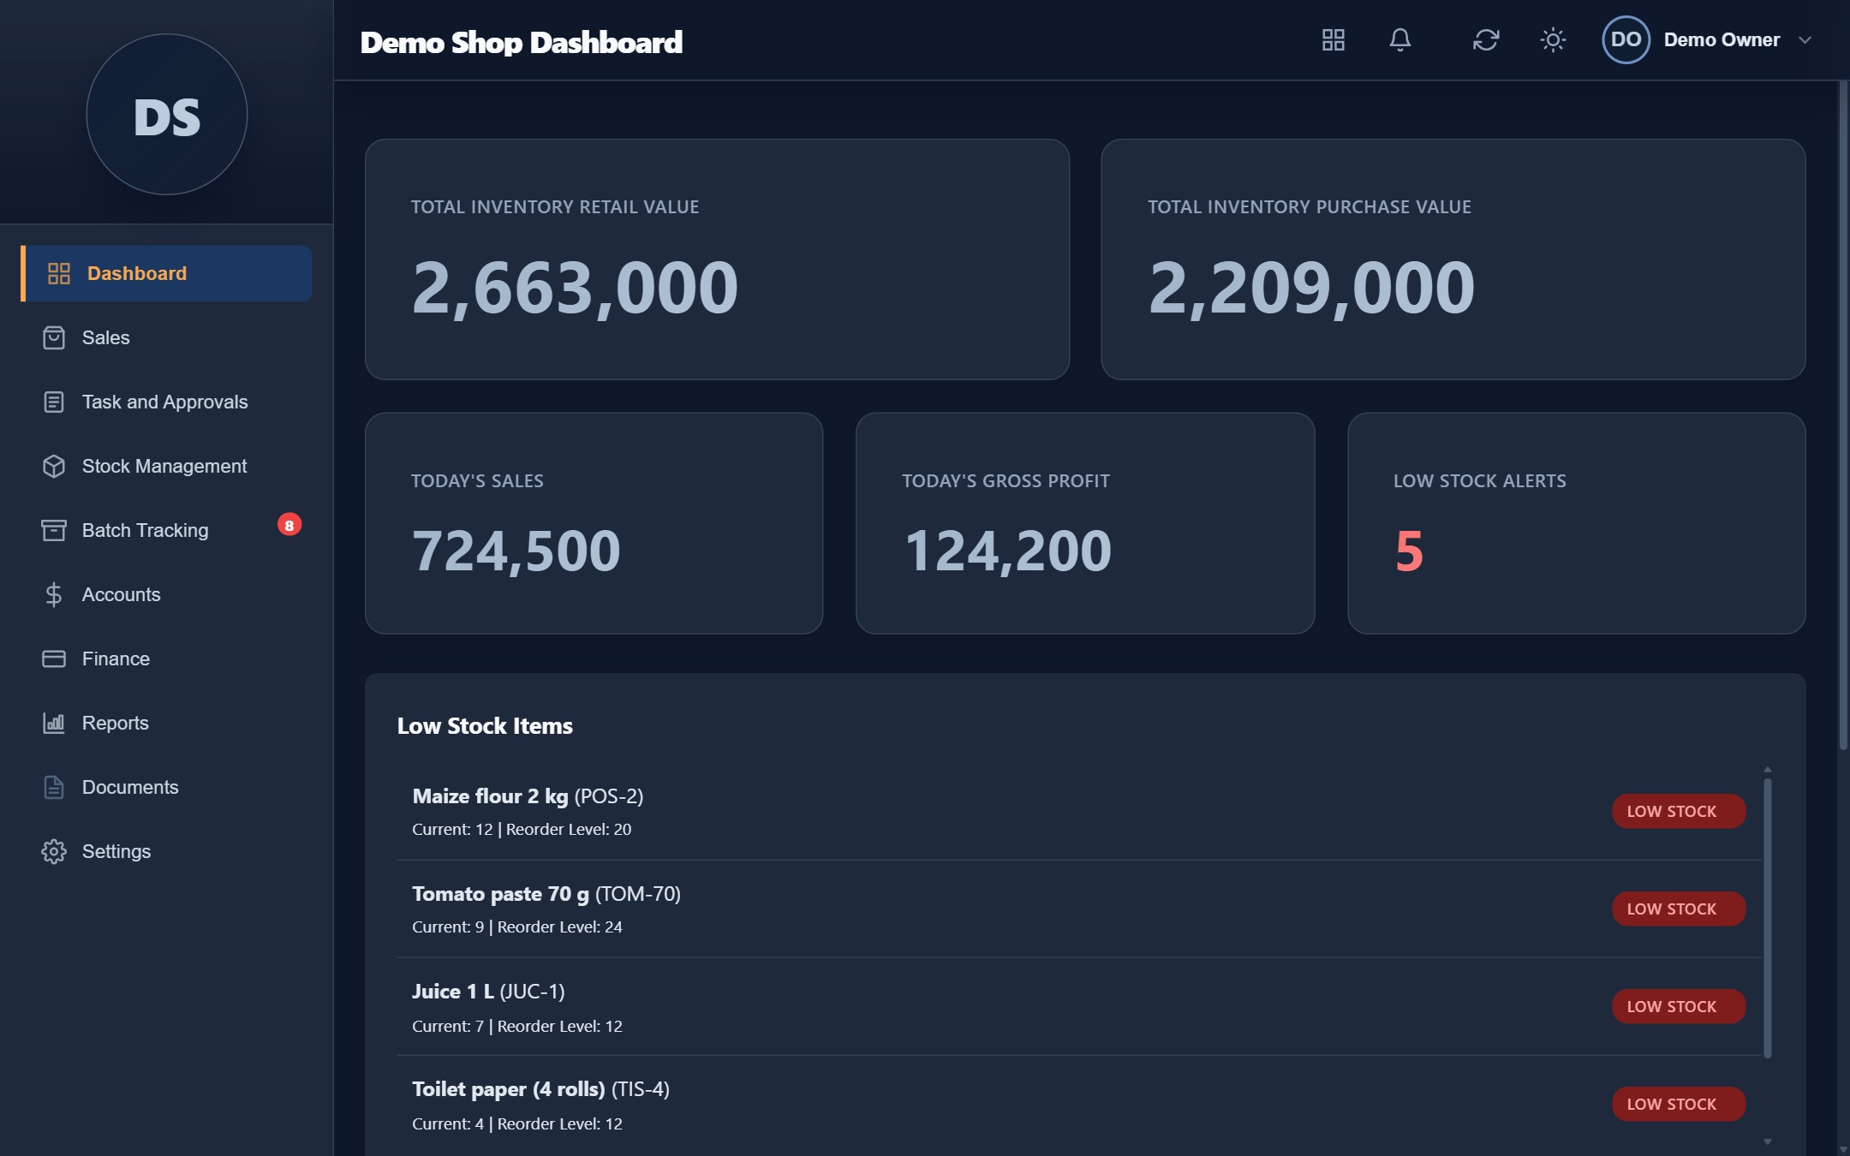The width and height of the screenshot is (1850, 1156).
Task: Click Low Stock badge for Maize flour
Action: [1679, 811]
